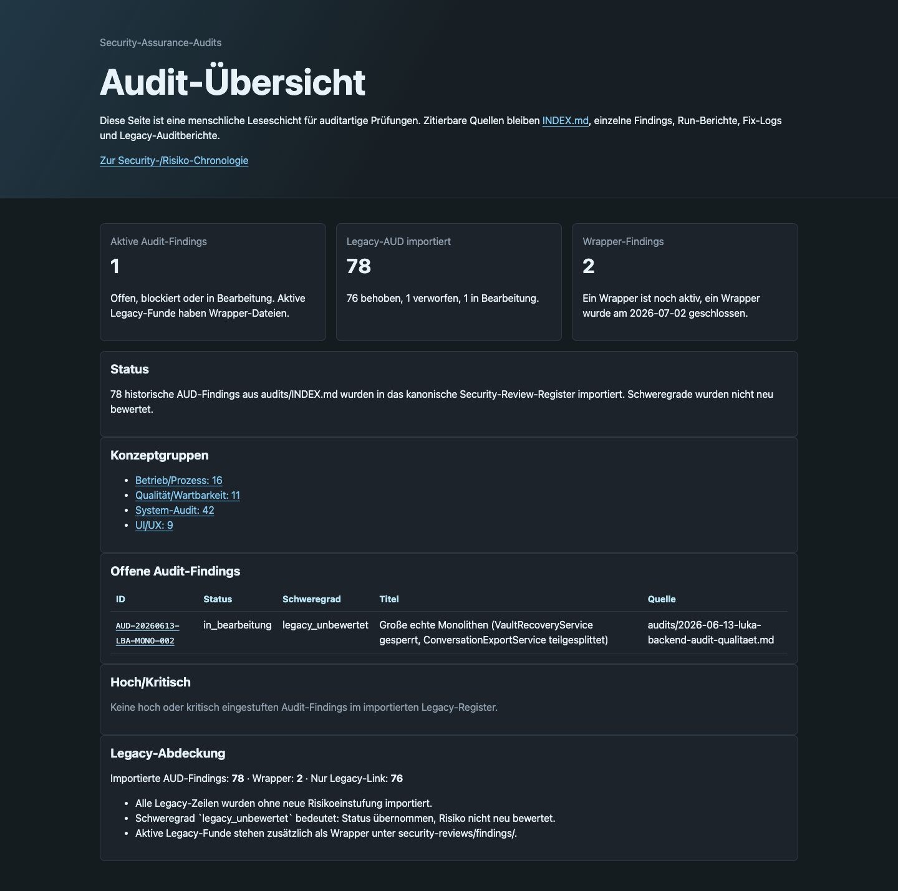Screen dimensions: 898x891
Task: Click the ID column header
Action: point(120,599)
